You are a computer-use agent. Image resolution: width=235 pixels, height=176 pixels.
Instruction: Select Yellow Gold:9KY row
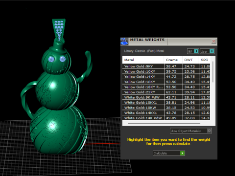click(x=166, y=66)
